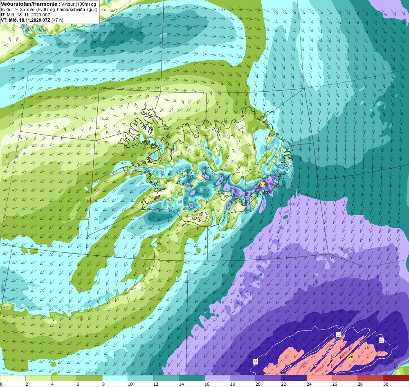
Task: Select the 4–6 m/s light green legend swatch
Action: pyautogui.click(x=64, y=378)
